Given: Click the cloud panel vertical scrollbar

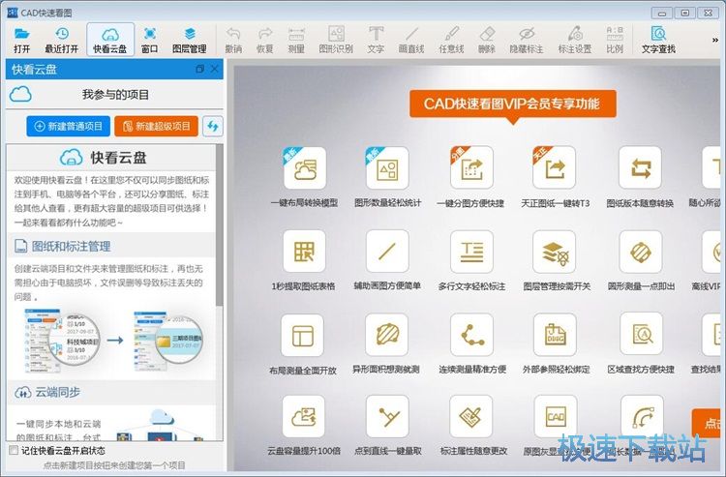Looking at the screenshot, I should [220, 226].
